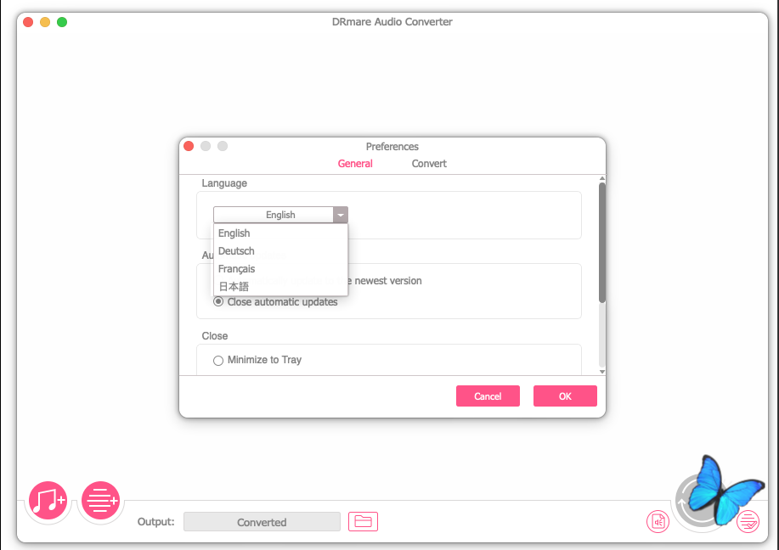Viewport: 779px width, 550px height.
Task: Minimize the DRmare main window yellow button
Action: coord(45,22)
